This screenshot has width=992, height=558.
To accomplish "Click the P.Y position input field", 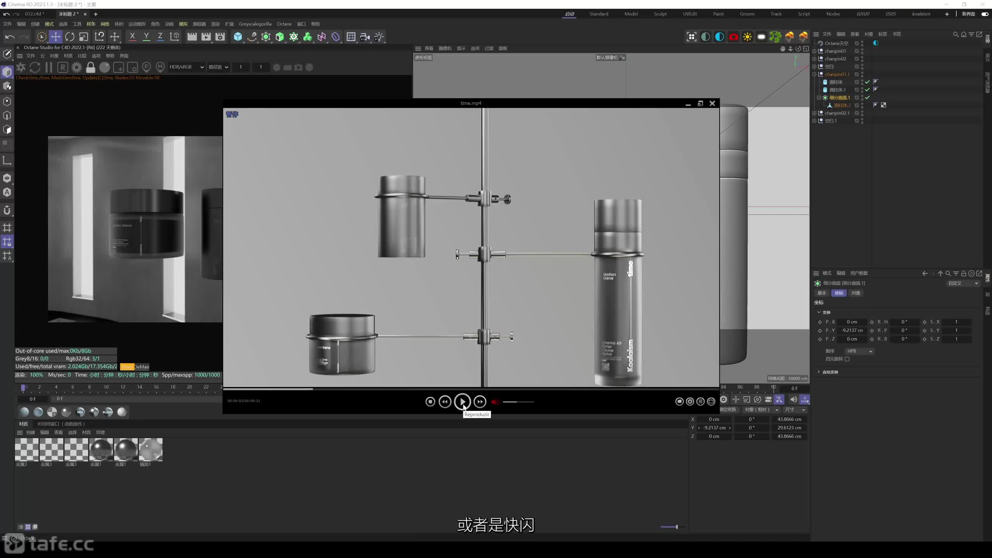I will pos(852,331).
